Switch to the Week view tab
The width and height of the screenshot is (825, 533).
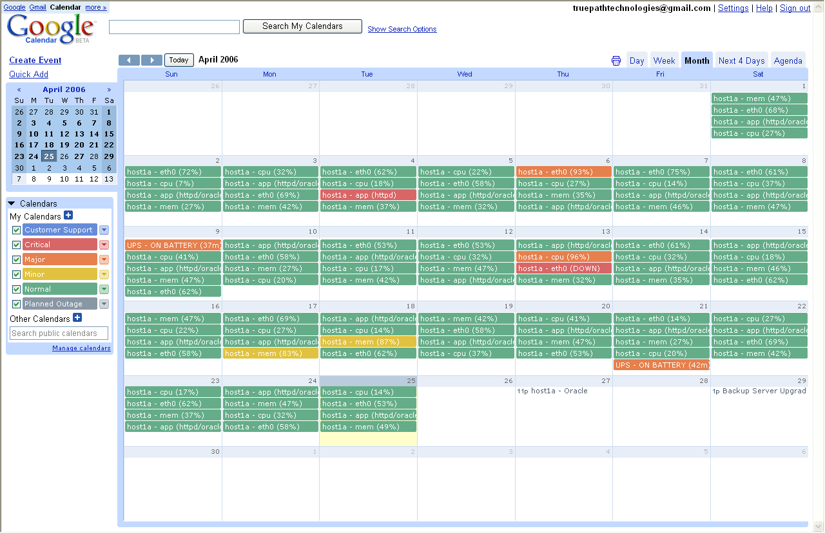(x=664, y=61)
